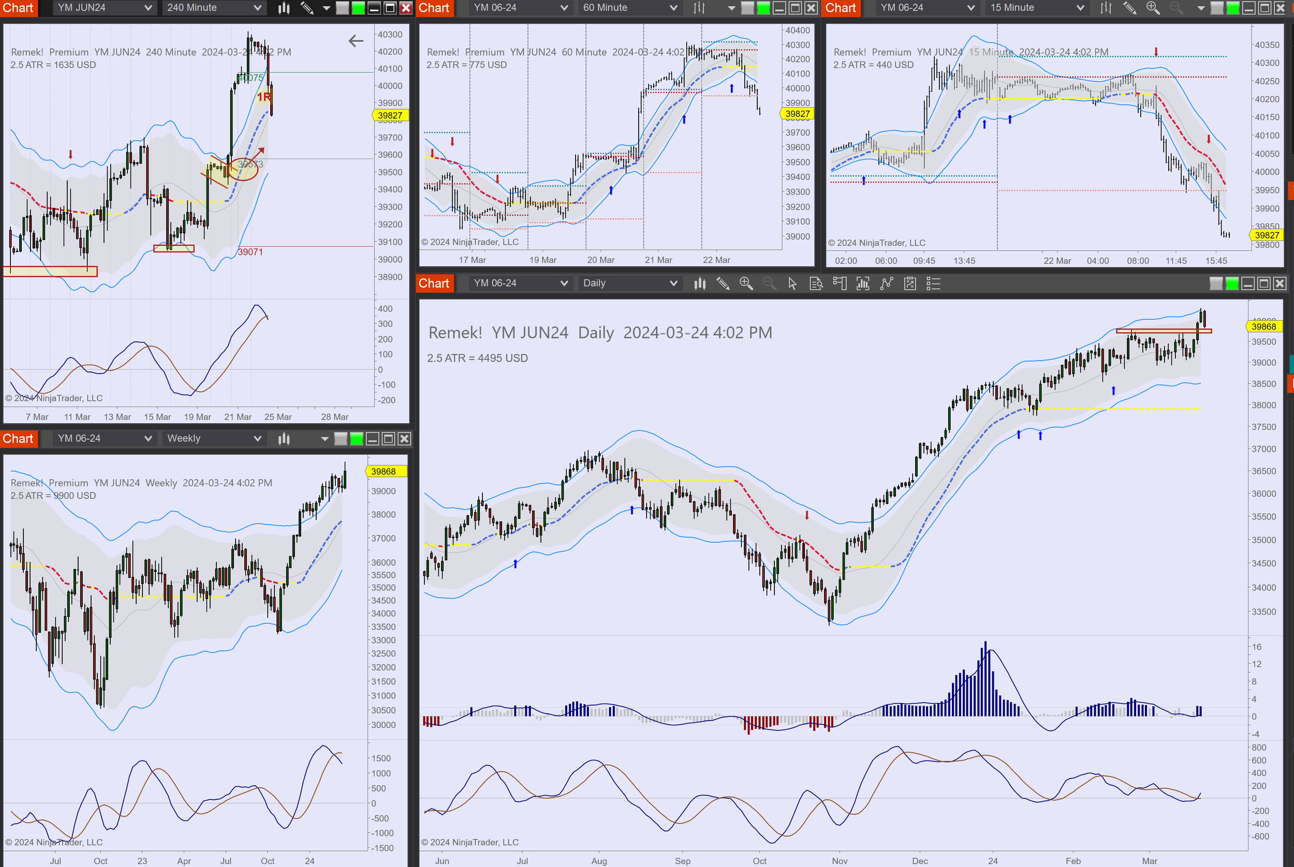Toggle gray interval link on 60 Minute chart
1294x867 pixels.
coord(747,8)
